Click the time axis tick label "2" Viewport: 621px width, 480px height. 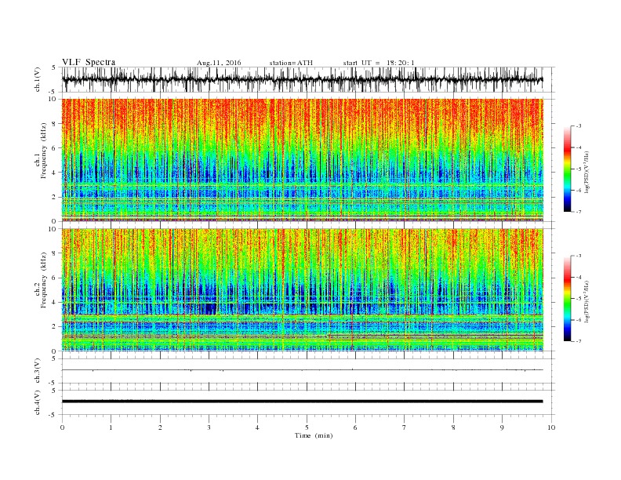160,427
